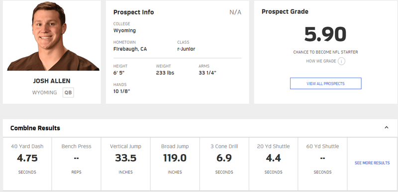
Task: Click the 5.90 prospect grade number
Action: (x=325, y=34)
